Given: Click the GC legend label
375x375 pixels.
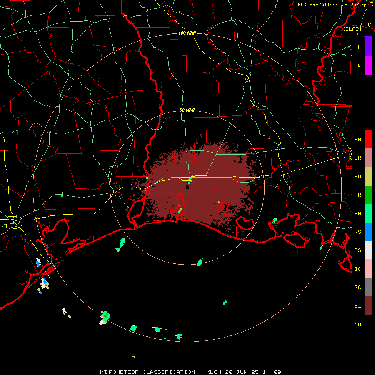Looking at the screenshot, I should (357, 287).
